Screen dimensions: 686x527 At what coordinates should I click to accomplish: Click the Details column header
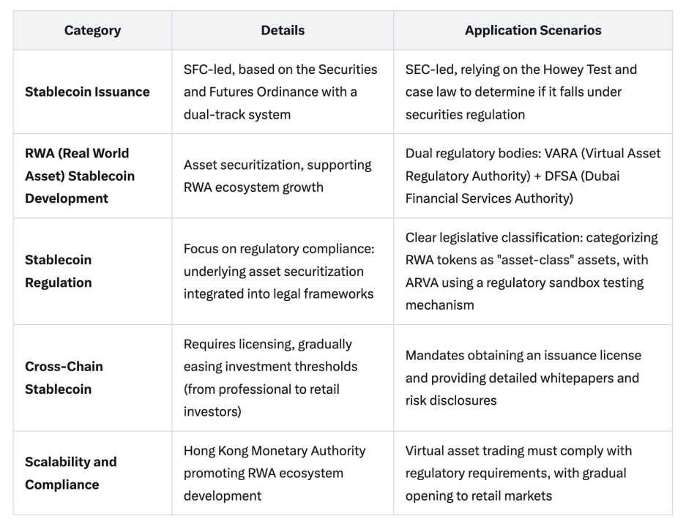(283, 31)
